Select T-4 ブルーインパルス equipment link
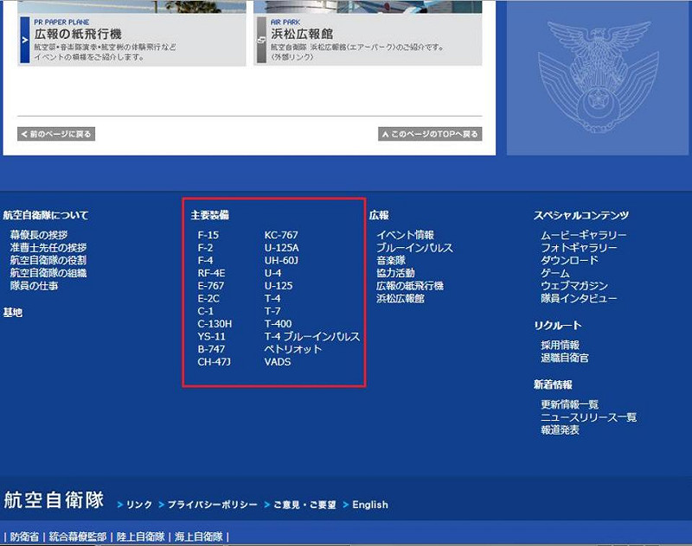The width and height of the screenshot is (692, 546). tap(311, 337)
